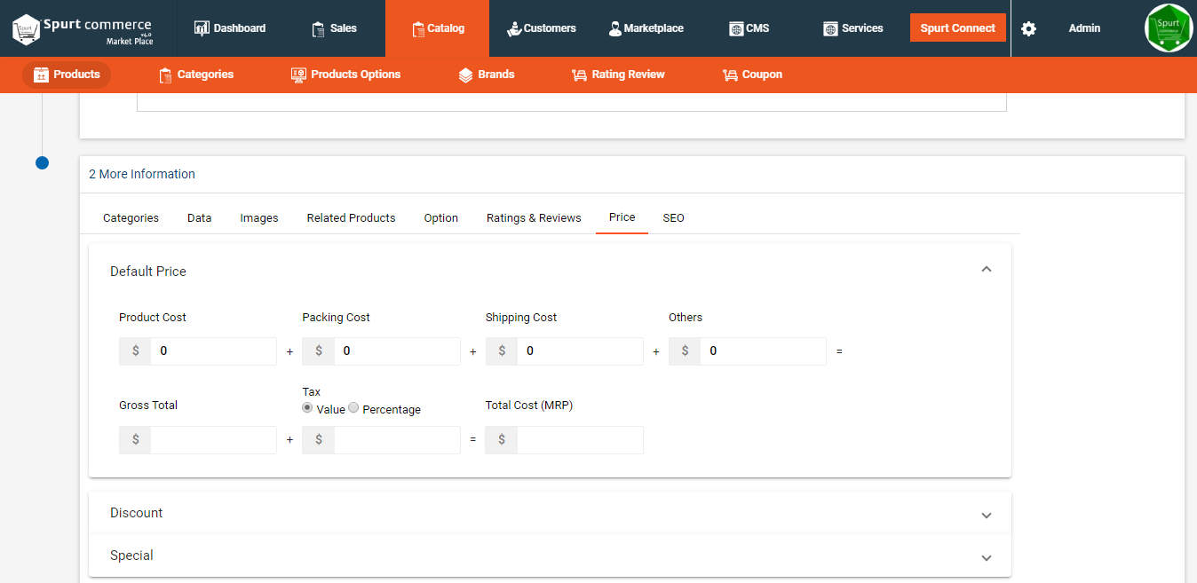The height and width of the screenshot is (583, 1197).
Task: Select the Value tax radio button
Action: click(x=307, y=408)
